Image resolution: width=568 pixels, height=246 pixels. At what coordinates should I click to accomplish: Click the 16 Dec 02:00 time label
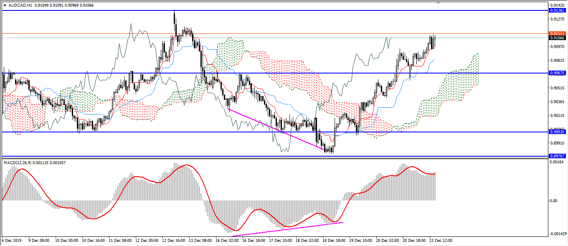click(227, 241)
